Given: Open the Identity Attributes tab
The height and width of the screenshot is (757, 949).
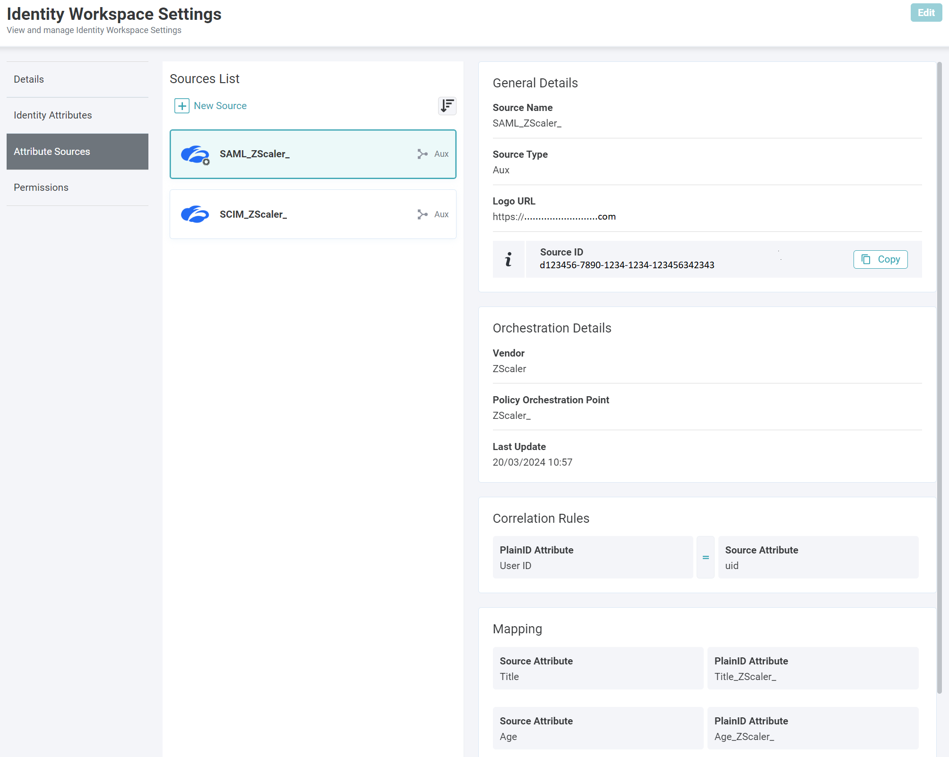Looking at the screenshot, I should point(78,115).
